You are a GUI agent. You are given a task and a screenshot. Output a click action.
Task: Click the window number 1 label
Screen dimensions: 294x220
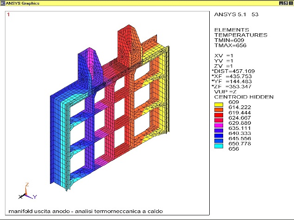coord(8,14)
